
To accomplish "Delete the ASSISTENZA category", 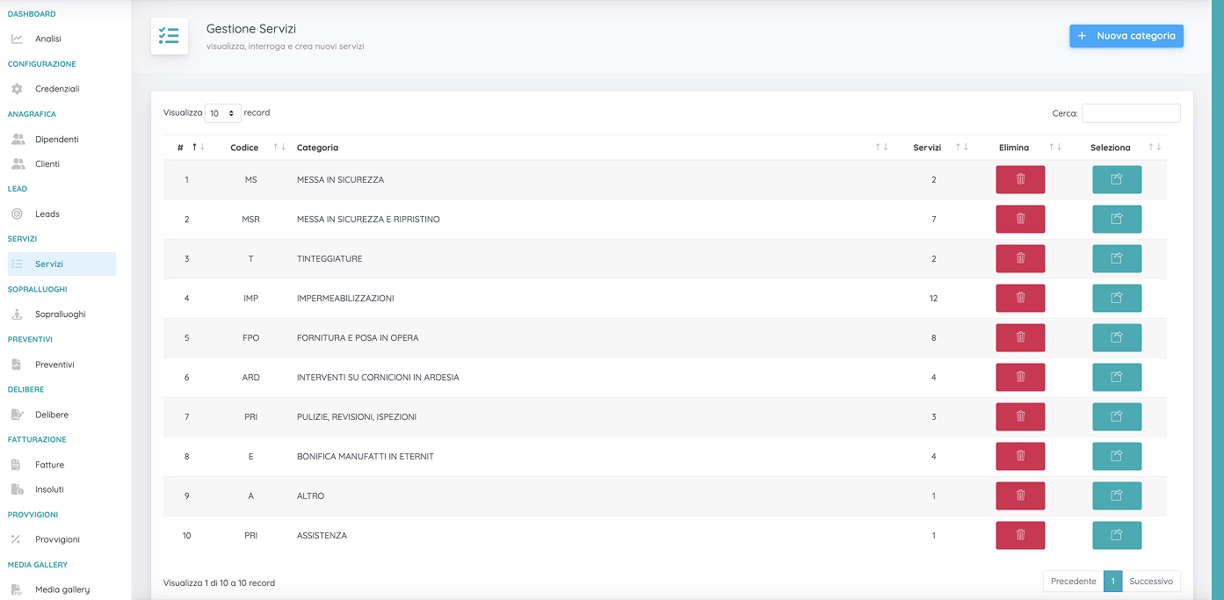I will tap(1019, 535).
